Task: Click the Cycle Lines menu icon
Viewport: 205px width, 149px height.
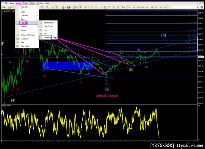Action: [17, 39]
